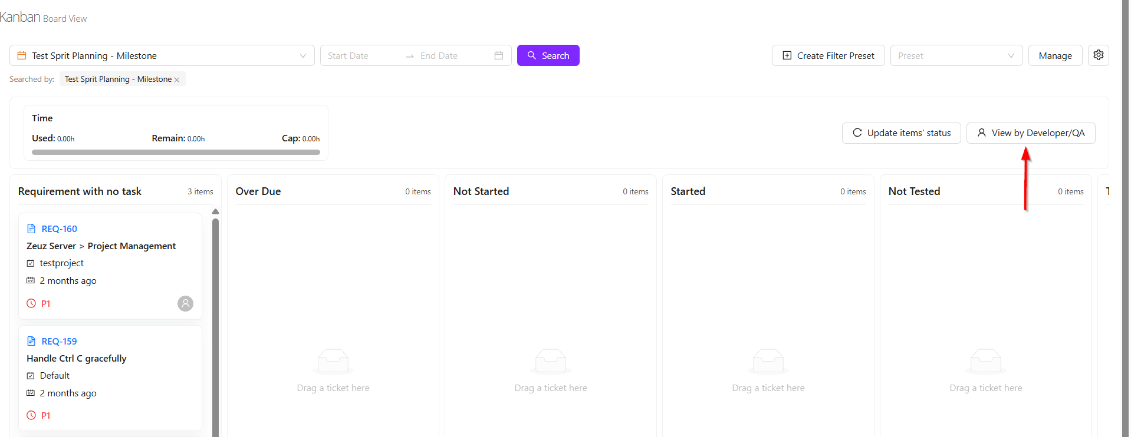1131x437 pixels.
Task: Click Create Filter Preset button
Action: [828, 55]
